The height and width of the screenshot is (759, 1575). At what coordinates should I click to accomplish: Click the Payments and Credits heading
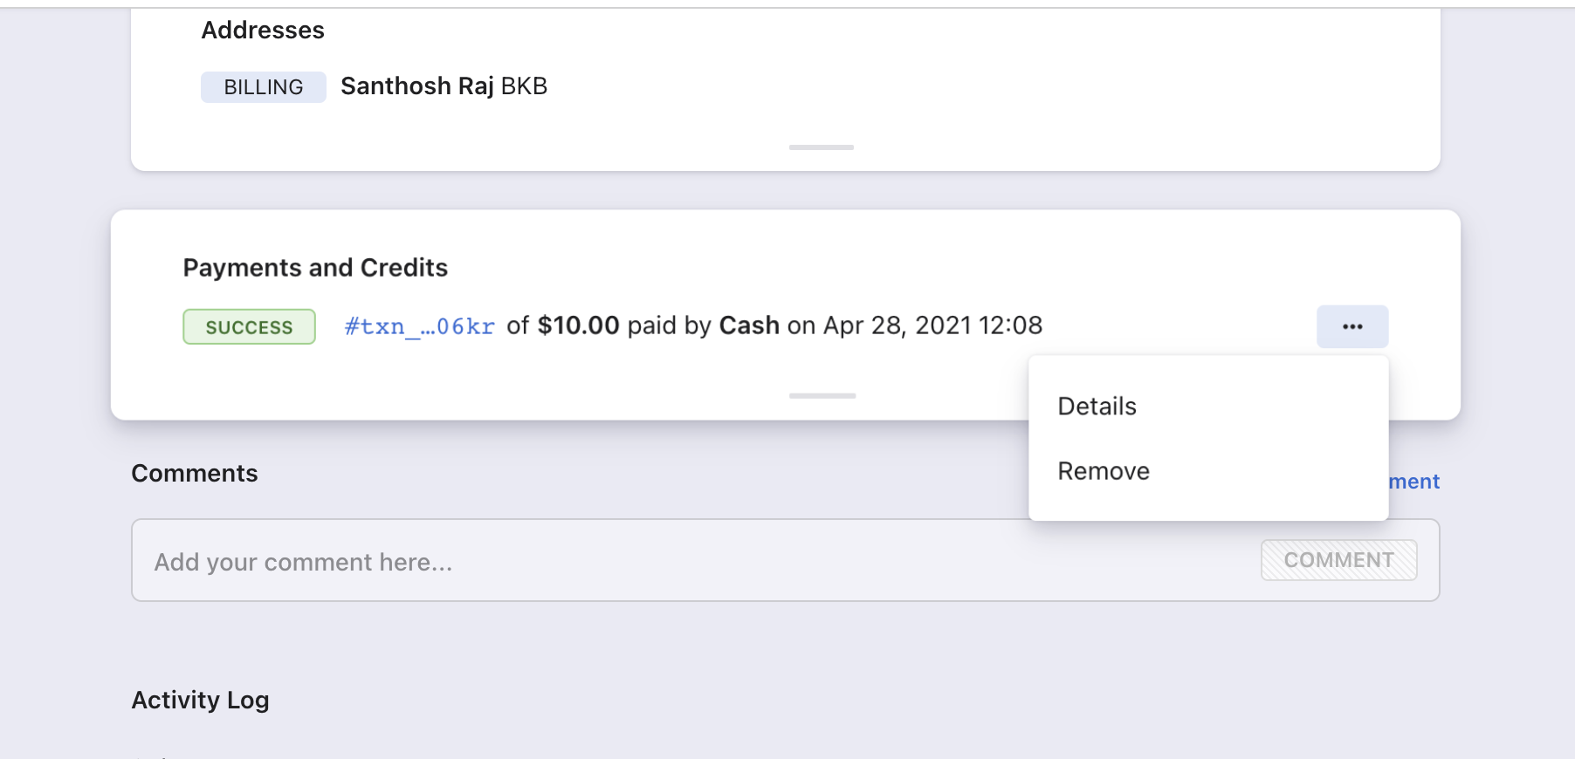[315, 268]
